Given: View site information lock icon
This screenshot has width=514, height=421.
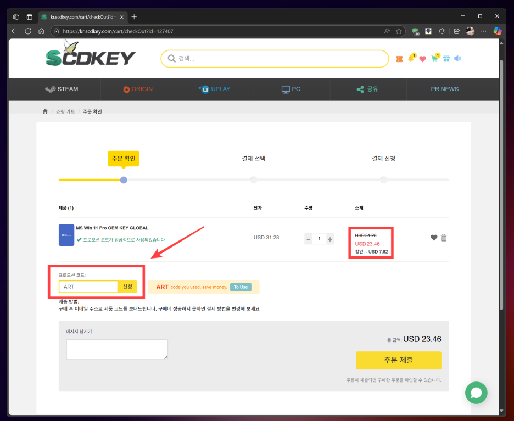Looking at the screenshot, I should (57, 31).
